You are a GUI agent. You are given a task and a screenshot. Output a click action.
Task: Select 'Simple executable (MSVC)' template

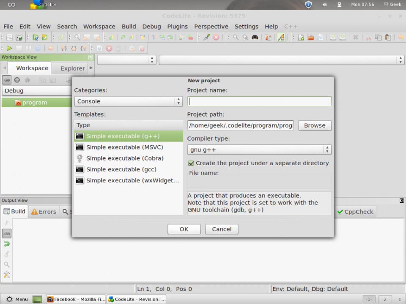129,147
